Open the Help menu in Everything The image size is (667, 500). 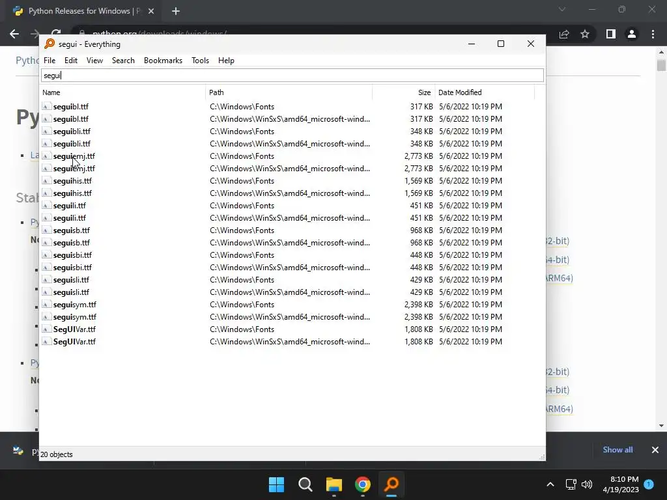tap(226, 61)
